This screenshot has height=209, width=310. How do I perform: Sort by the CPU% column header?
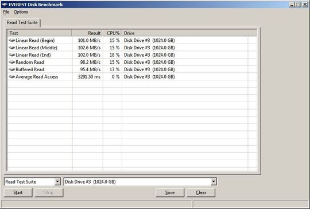pos(112,33)
